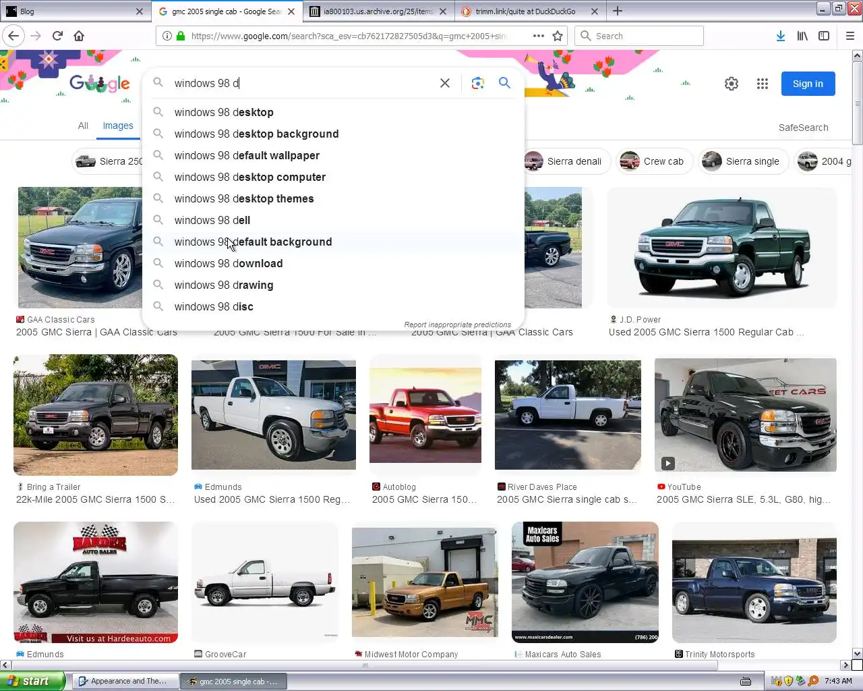Screen dimensions: 863x691
Task: Open the Firefox hamburger menu
Action: tap(850, 36)
